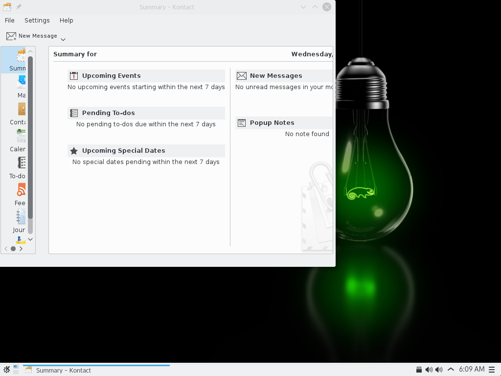The image size is (501, 376).
Task: Go to the Journal component
Action: click(20, 221)
